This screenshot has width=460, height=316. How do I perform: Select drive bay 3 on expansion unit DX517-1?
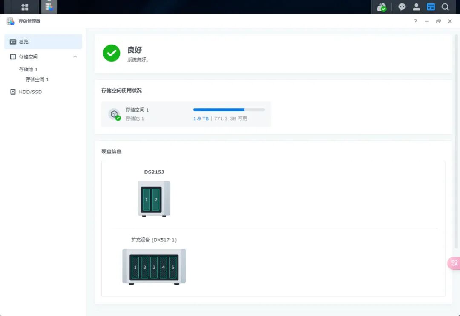(154, 268)
